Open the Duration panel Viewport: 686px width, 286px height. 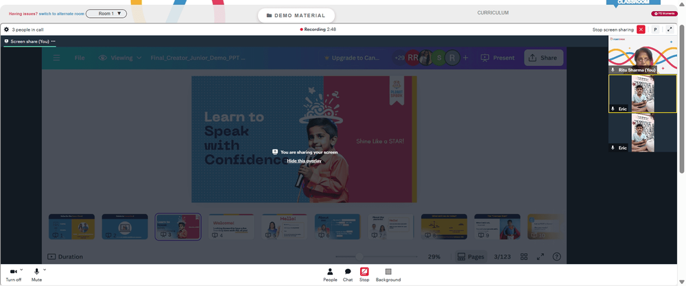pyautogui.click(x=64, y=257)
